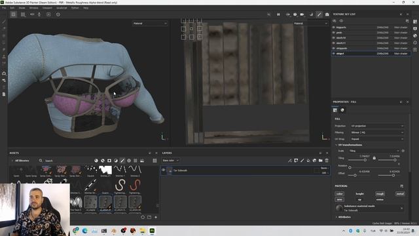Click the first sphere filter icon in Assets
This screenshot has width=419, height=236.
(96, 161)
